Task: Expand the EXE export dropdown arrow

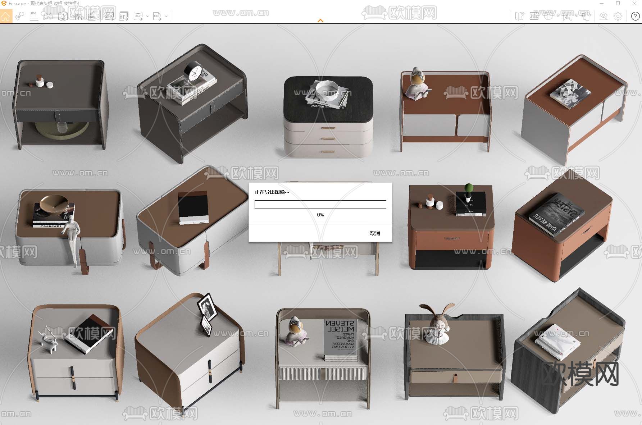Action: pyautogui.click(x=166, y=16)
